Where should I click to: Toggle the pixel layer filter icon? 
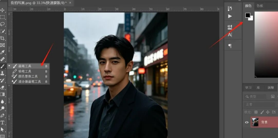coord(273,97)
